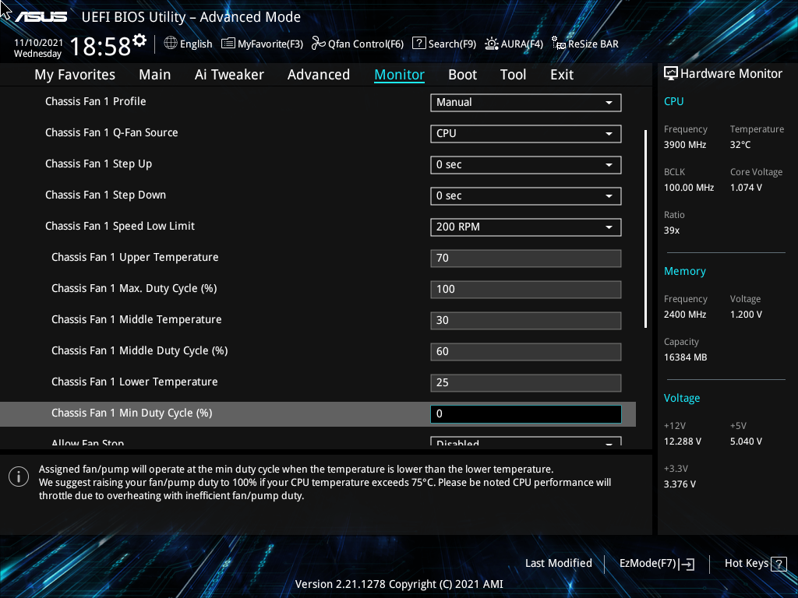Screen dimensions: 798x598
Task: Click the Memory Frequency 2400 MHz value
Action: click(685, 315)
